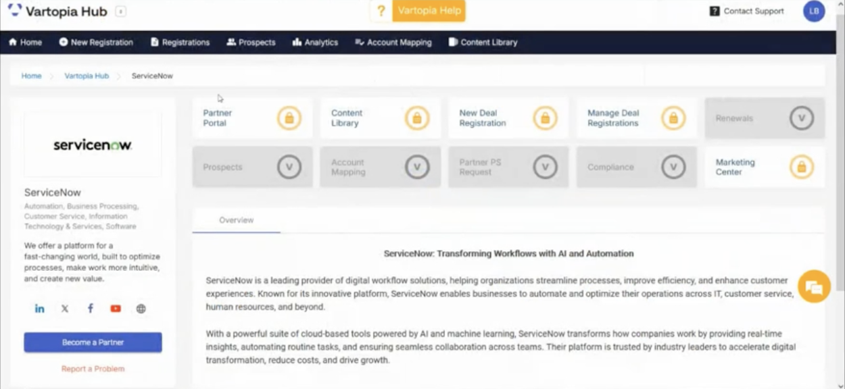845x389 pixels.
Task: Click the home icon in navigation bar
Action: pos(13,42)
